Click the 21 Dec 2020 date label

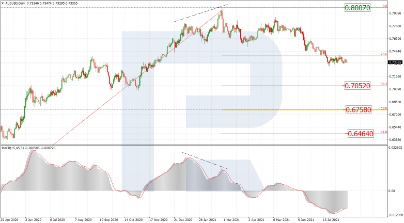tap(183, 220)
